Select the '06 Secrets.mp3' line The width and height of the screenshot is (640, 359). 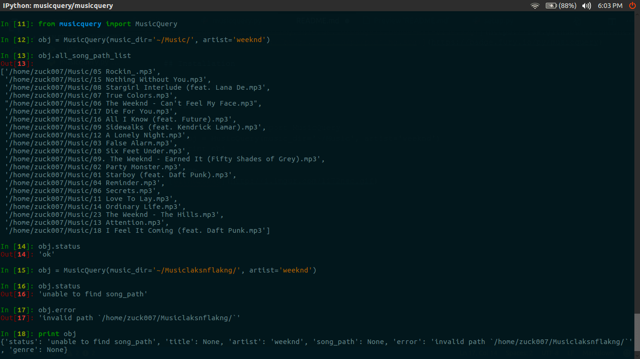83,191
